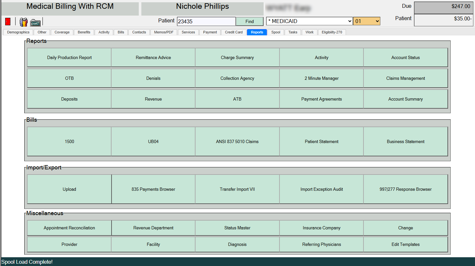475x266 pixels.
Task: Click the Insurance Company button
Action: coord(321,228)
